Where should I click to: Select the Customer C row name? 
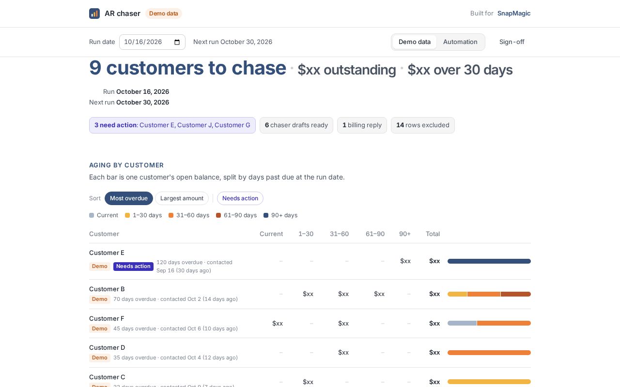107,377
